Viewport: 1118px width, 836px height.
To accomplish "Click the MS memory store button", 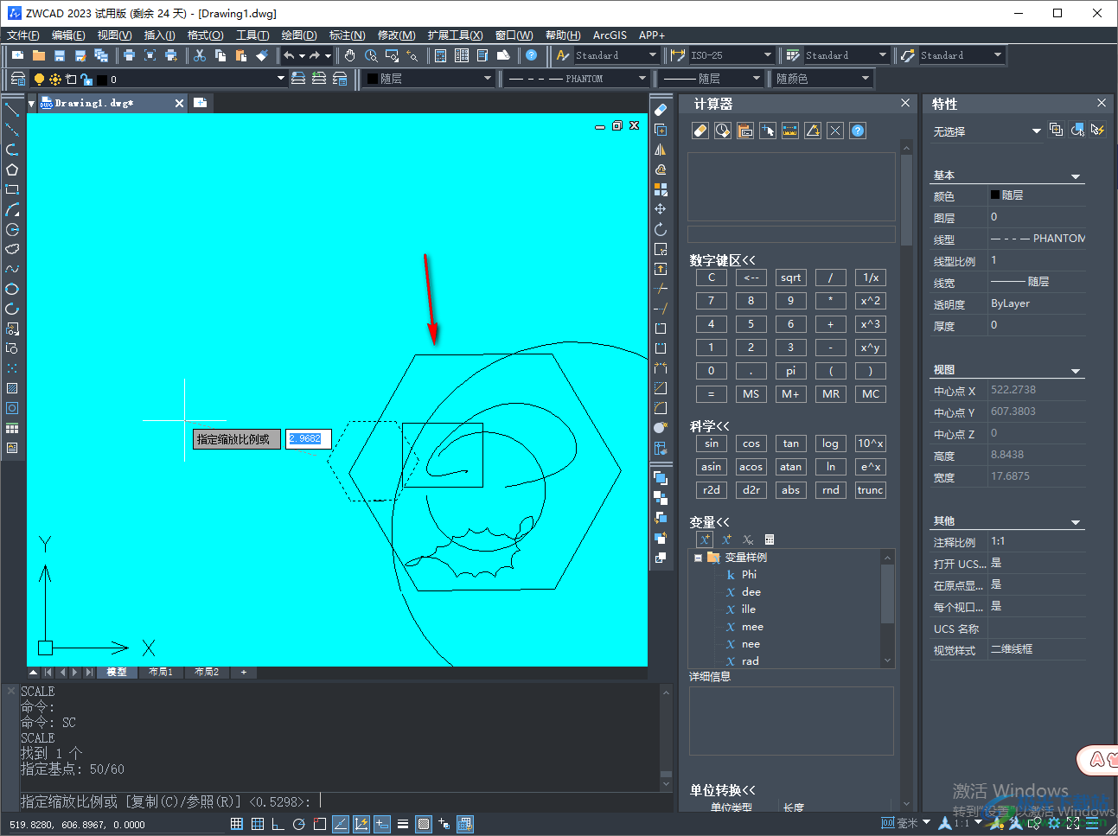I will [751, 394].
